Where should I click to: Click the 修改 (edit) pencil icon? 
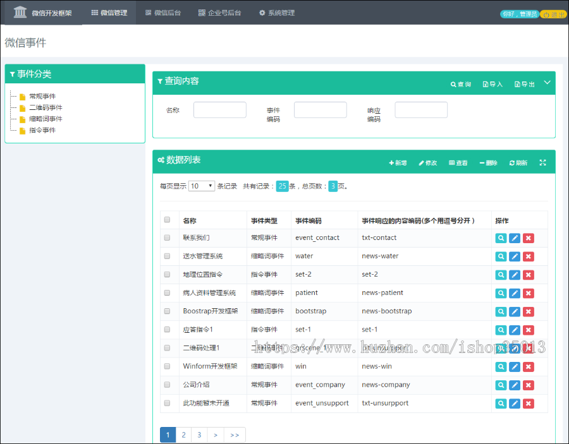(429, 163)
